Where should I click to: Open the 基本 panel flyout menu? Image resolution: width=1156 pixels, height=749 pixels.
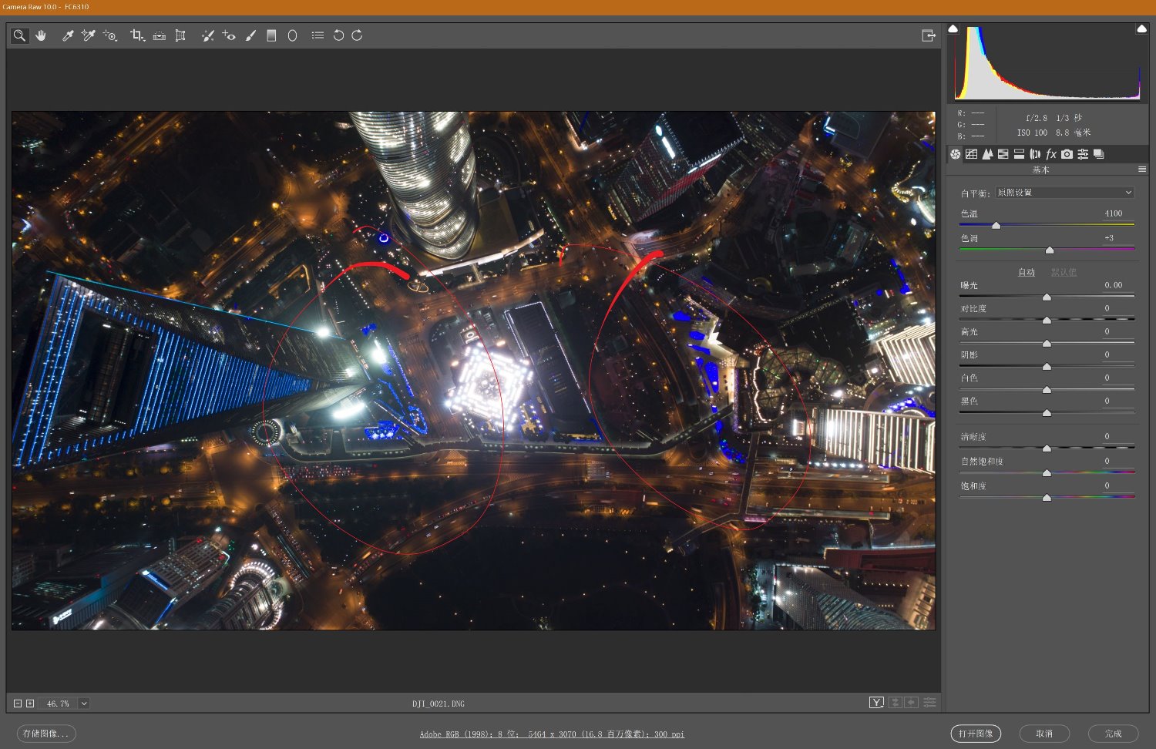1142,170
